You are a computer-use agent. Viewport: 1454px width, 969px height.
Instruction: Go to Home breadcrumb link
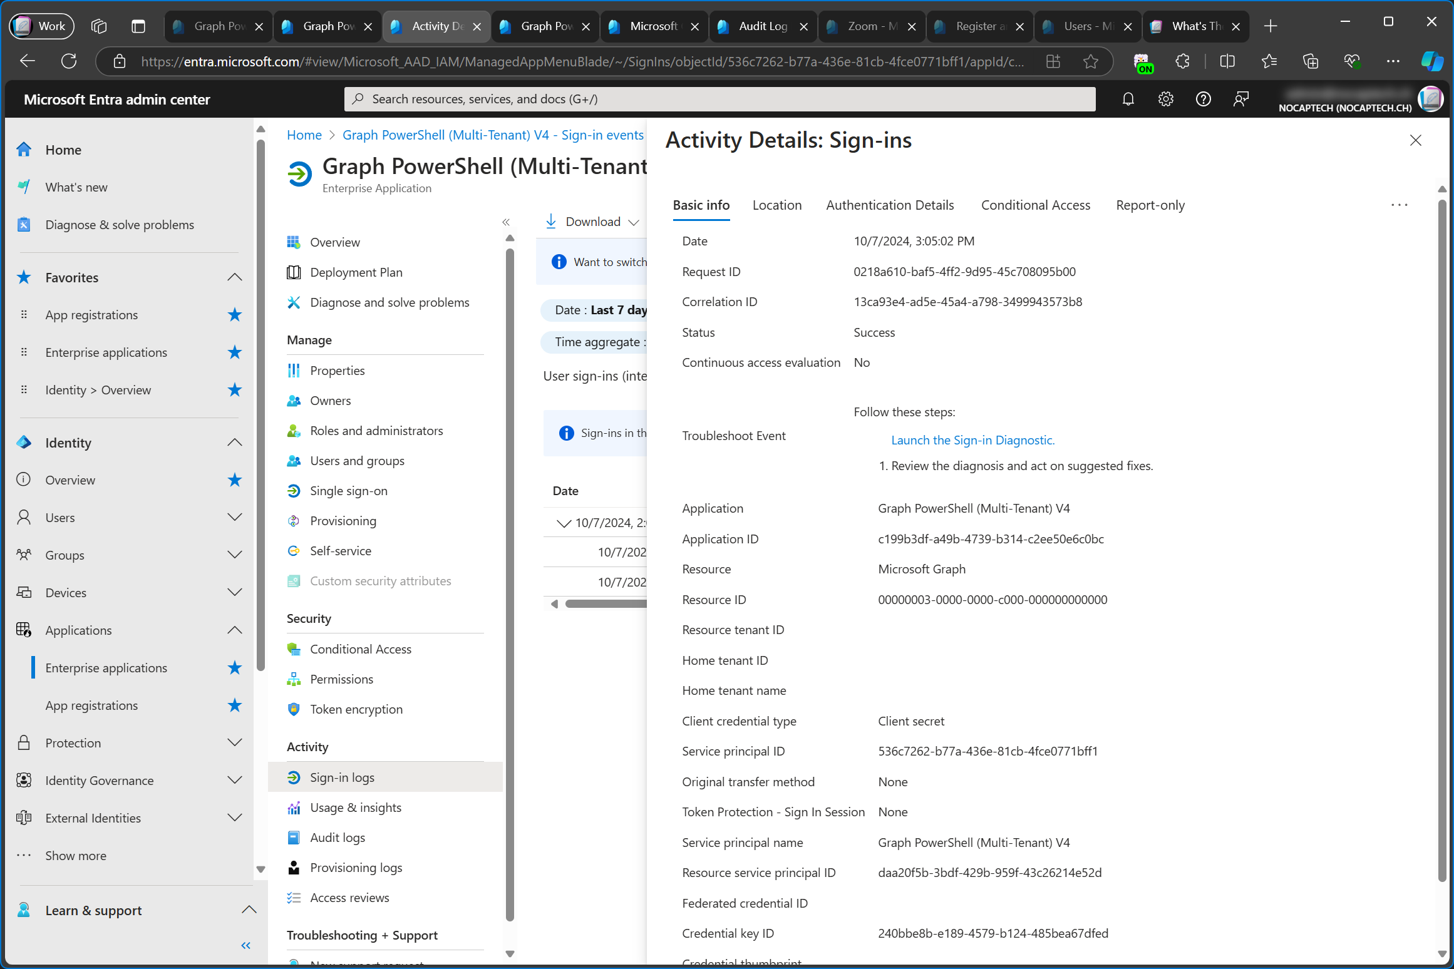tap(304, 135)
